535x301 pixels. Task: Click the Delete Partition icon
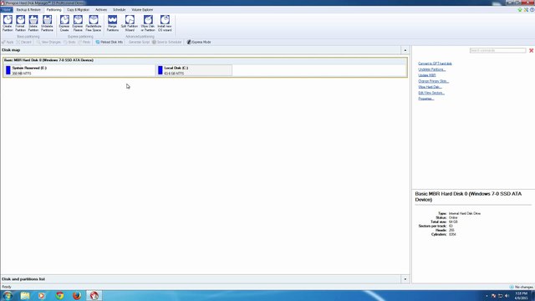click(x=33, y=23)
